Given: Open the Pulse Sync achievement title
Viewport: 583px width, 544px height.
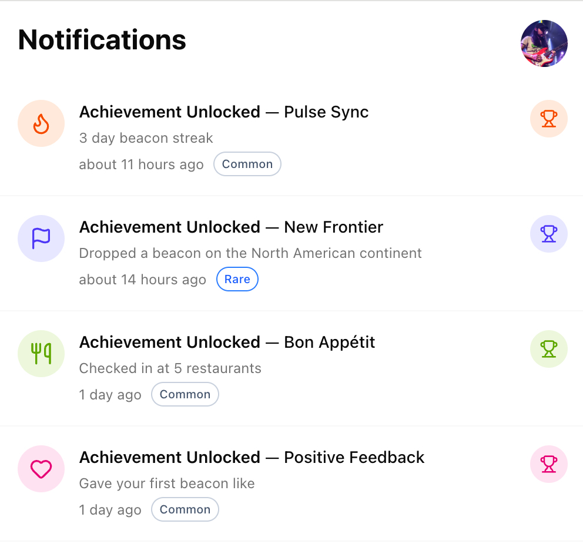Looking at the screenshot, I should pos(224,112).
